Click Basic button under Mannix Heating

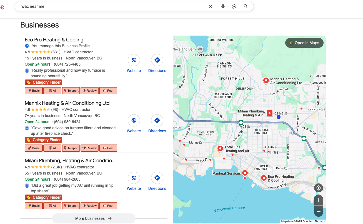click(34, 148)
